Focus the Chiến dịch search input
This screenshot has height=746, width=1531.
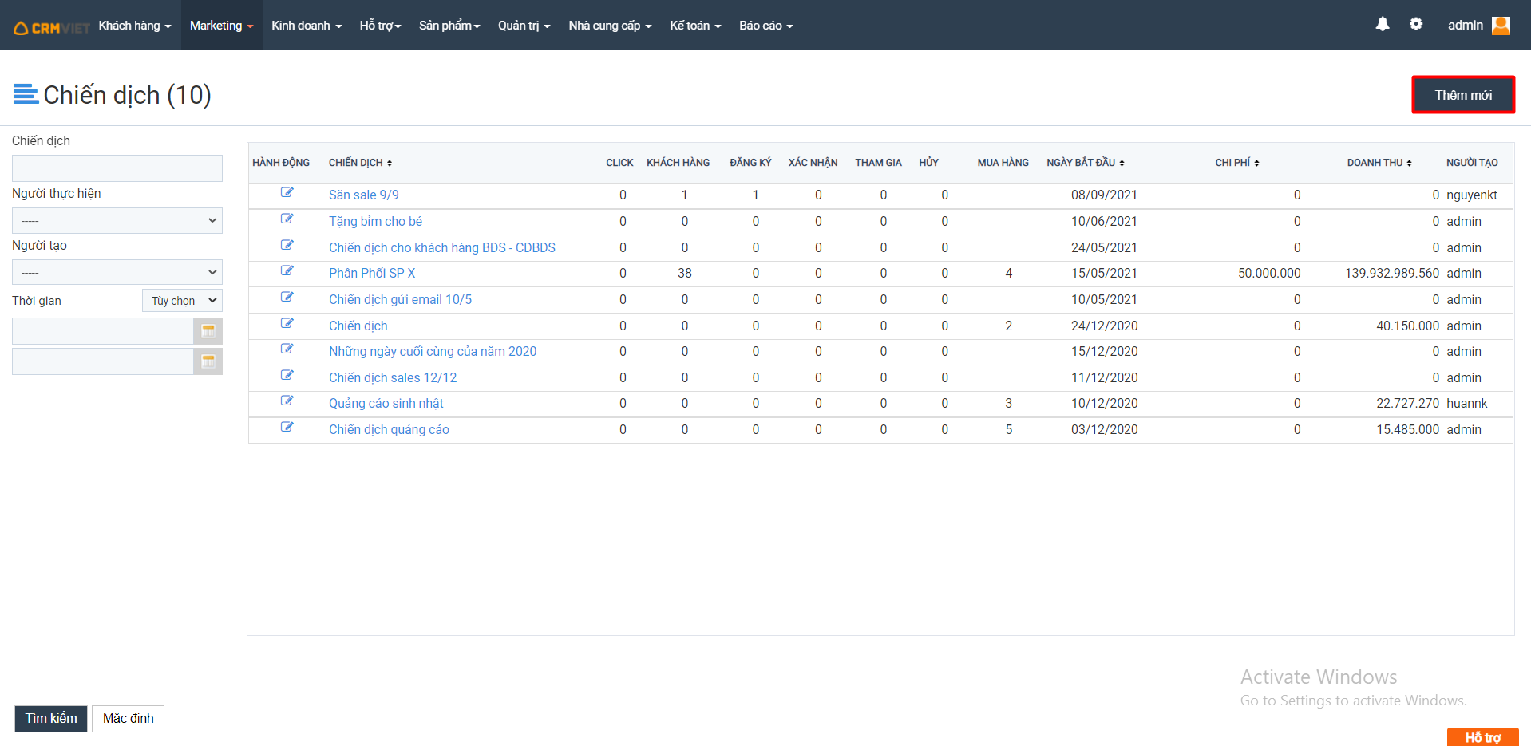click(x=117, y=168)
